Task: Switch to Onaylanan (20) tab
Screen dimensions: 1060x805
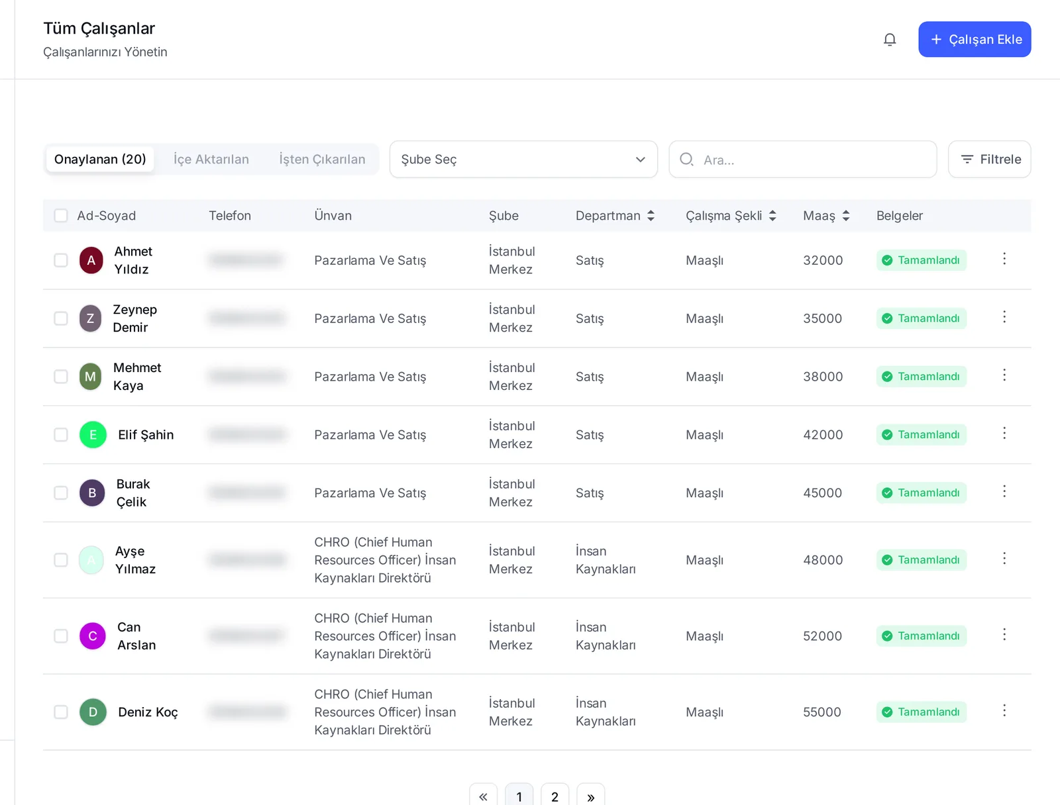Action: tap(100, 160)
